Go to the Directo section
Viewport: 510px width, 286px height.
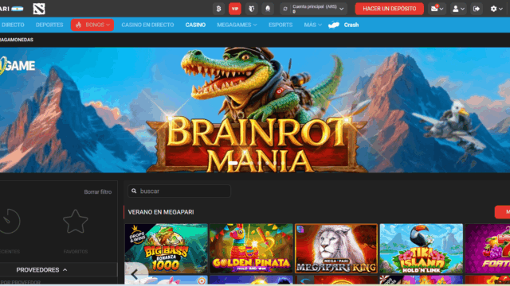pyautogui.click(x=13, y=25)
